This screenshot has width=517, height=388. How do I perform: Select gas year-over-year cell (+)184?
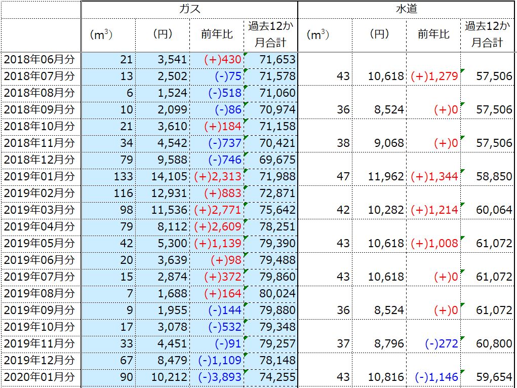217,127
